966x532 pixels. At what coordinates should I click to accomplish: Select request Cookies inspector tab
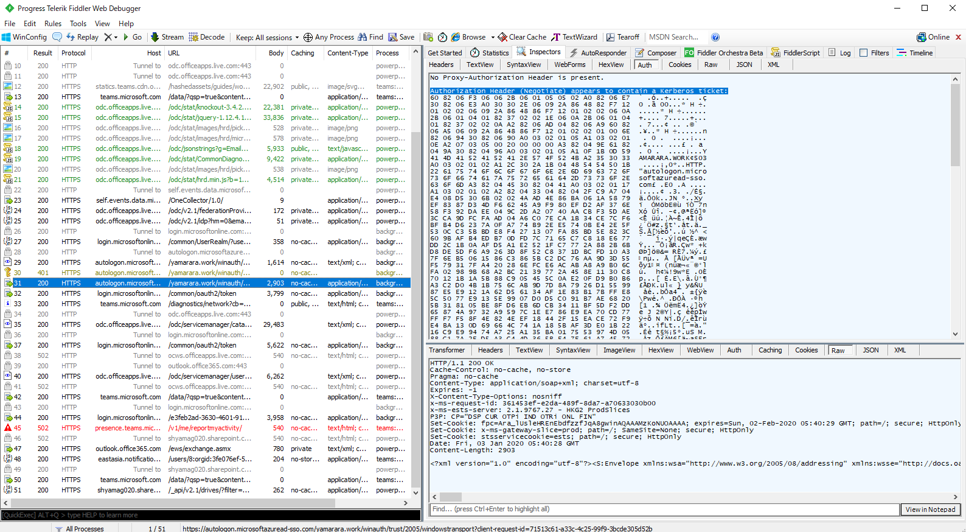click(x=679, y=65)
